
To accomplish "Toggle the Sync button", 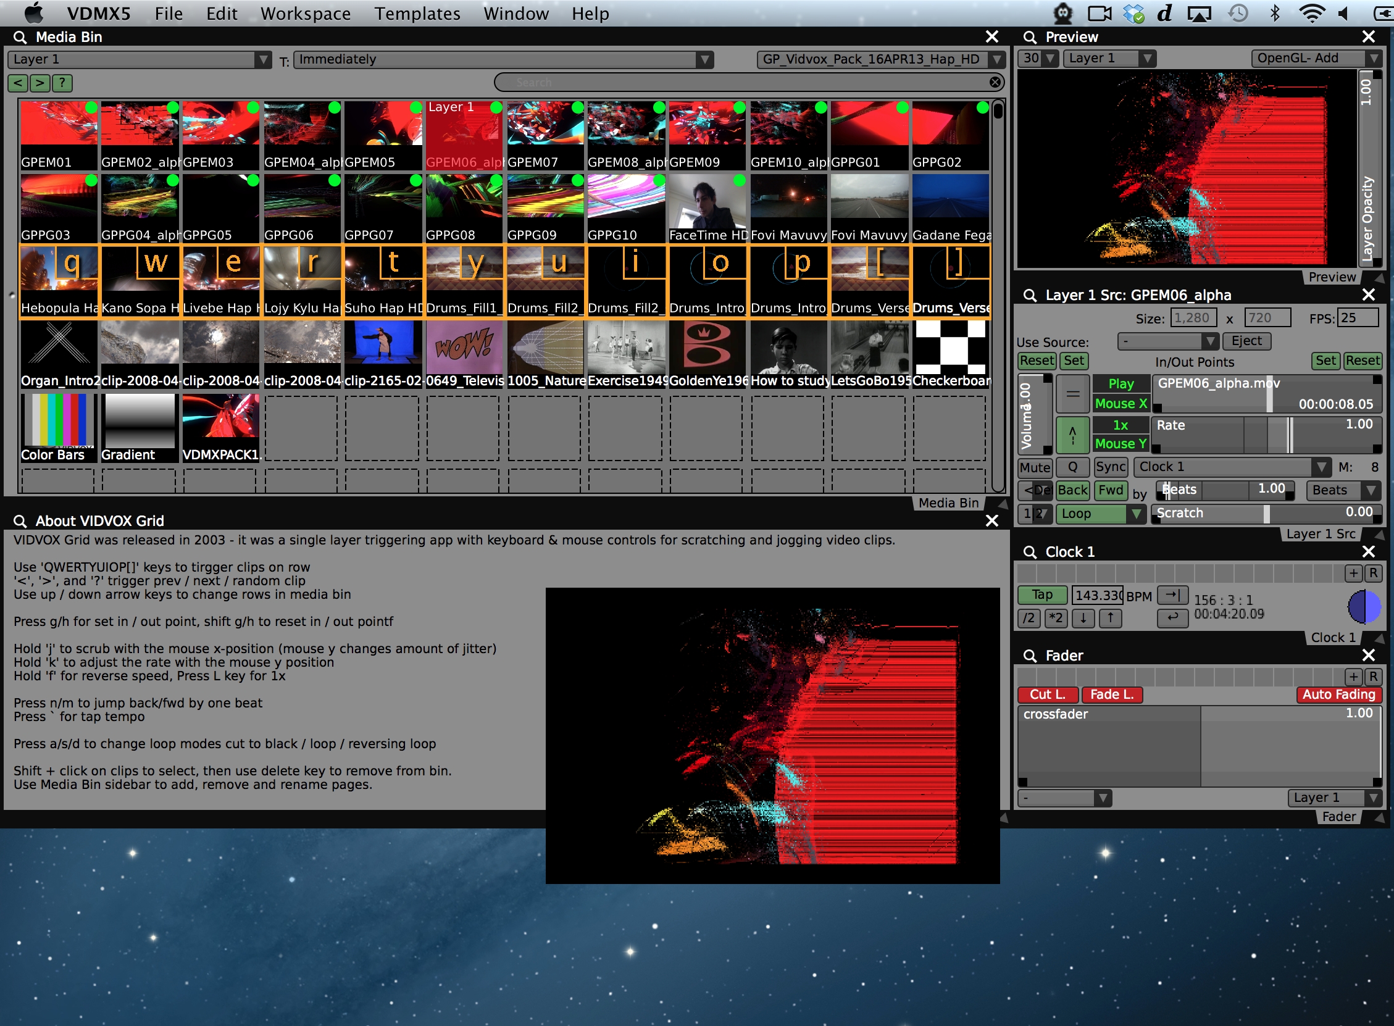I will pos(1111,467).
